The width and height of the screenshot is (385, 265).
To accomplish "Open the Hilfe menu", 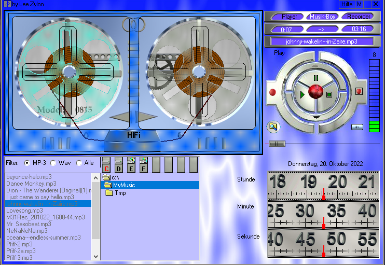I will click(347, 4).
